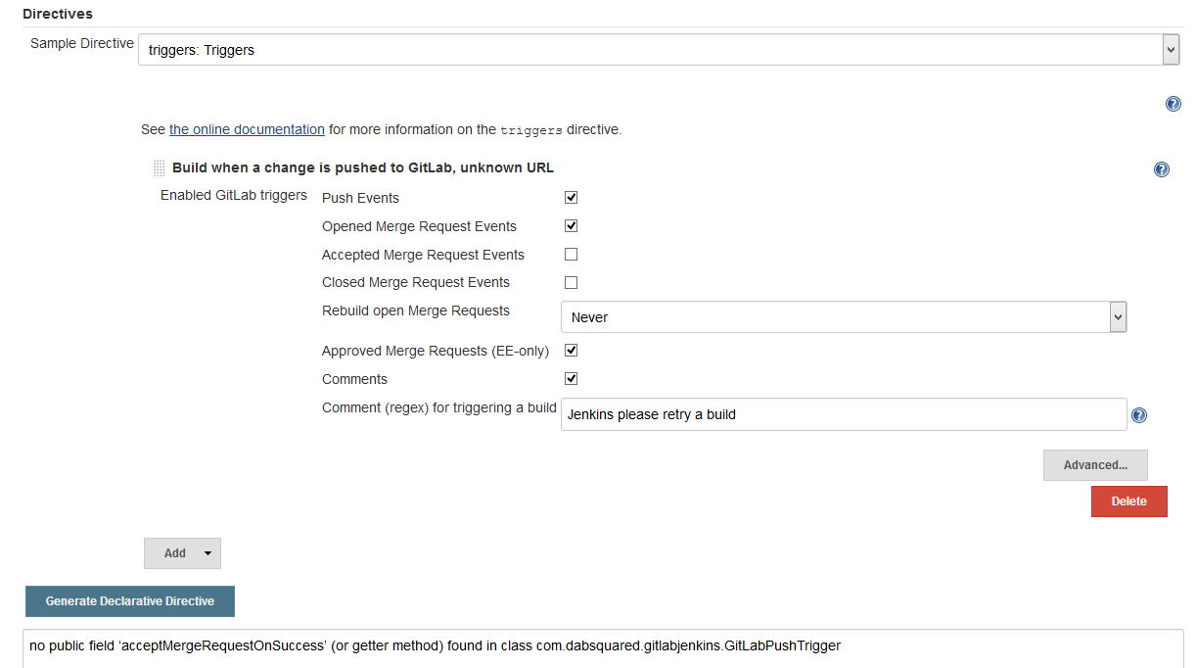Delete the GitLab trigger
Image resolution: width=1196 pixels, height=668 pixels.
click(x=1128, y=501)
